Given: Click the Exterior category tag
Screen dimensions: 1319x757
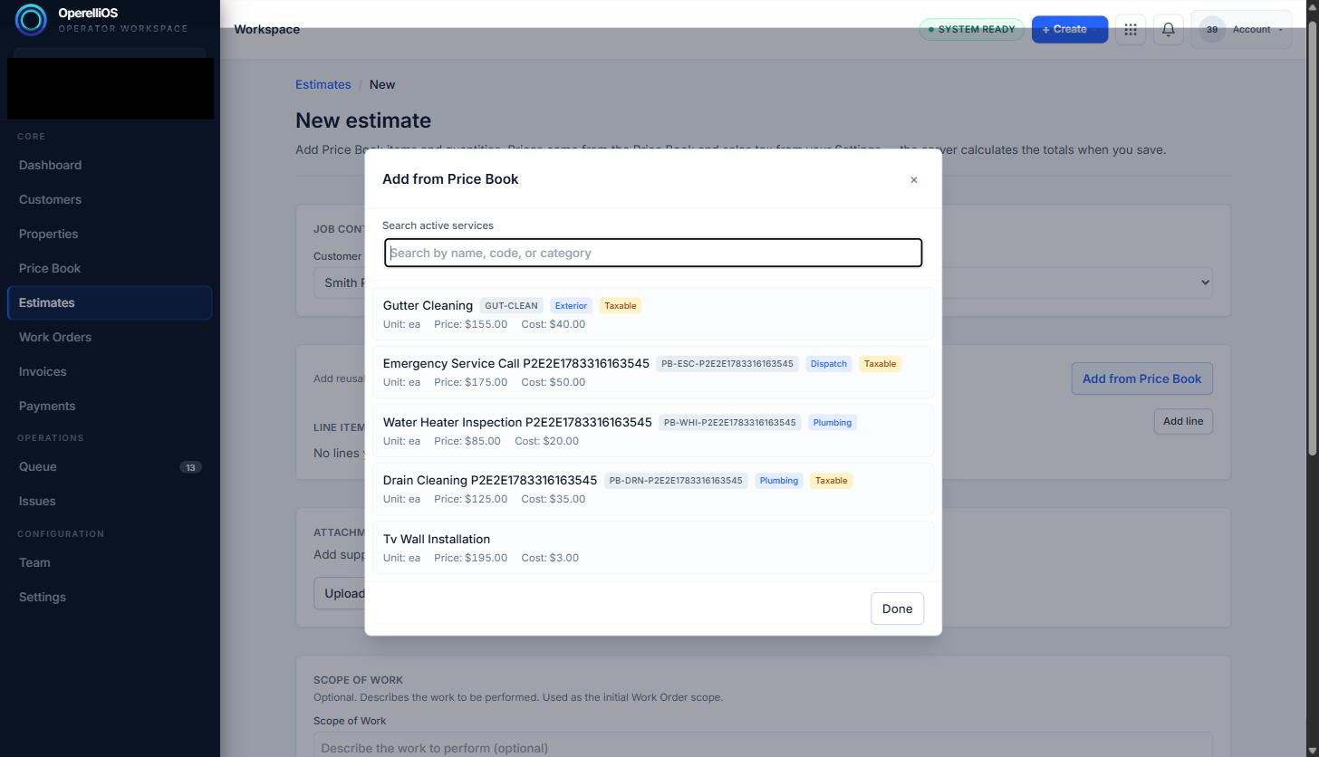Looking at the screenshot, I should [x=571, y=306].
